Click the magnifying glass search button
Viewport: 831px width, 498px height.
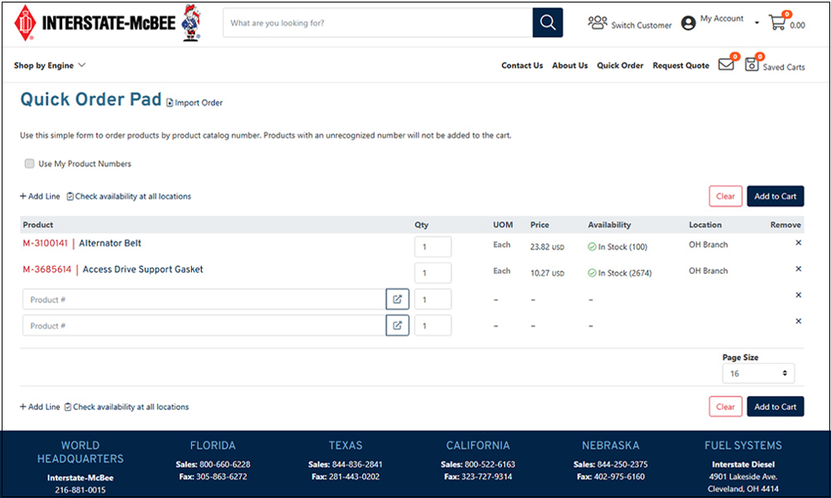(548, 22)
